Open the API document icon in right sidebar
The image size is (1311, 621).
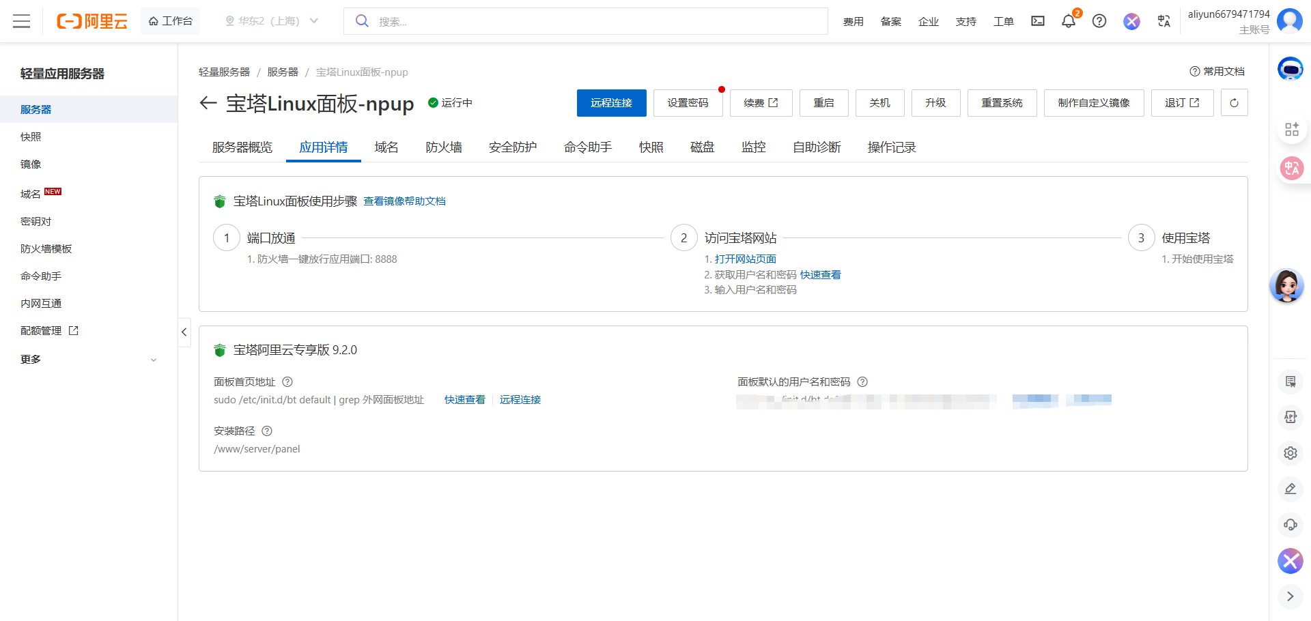pyautogui.click(x=1291, y=417)
